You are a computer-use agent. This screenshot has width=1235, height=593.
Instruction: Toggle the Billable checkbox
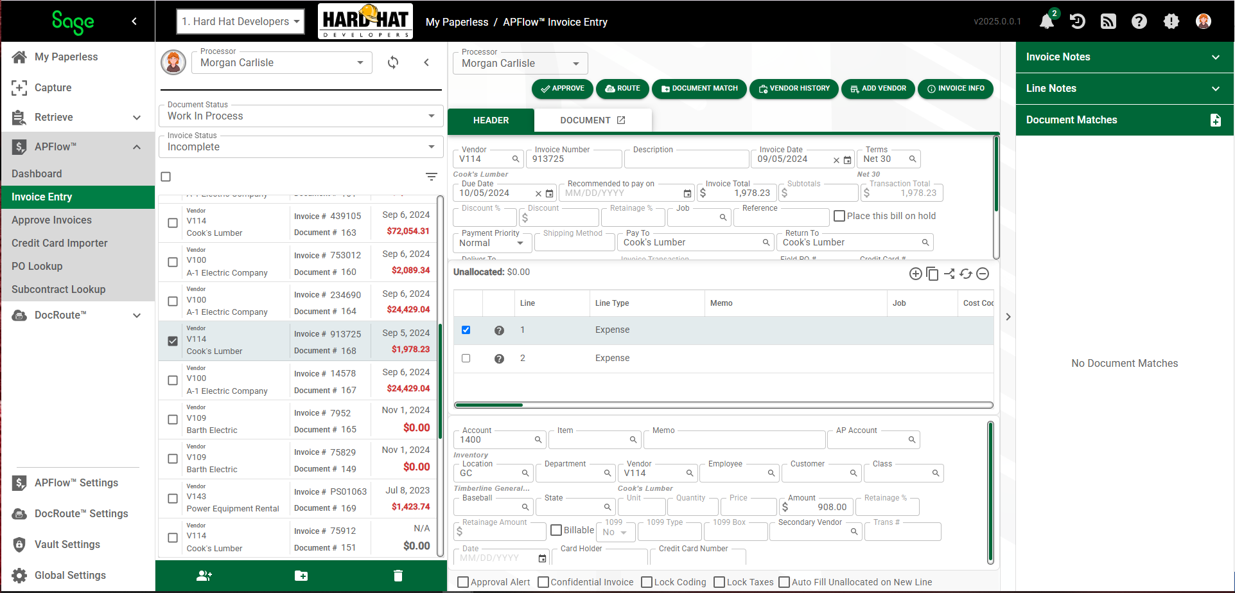[x=557, y=530]
